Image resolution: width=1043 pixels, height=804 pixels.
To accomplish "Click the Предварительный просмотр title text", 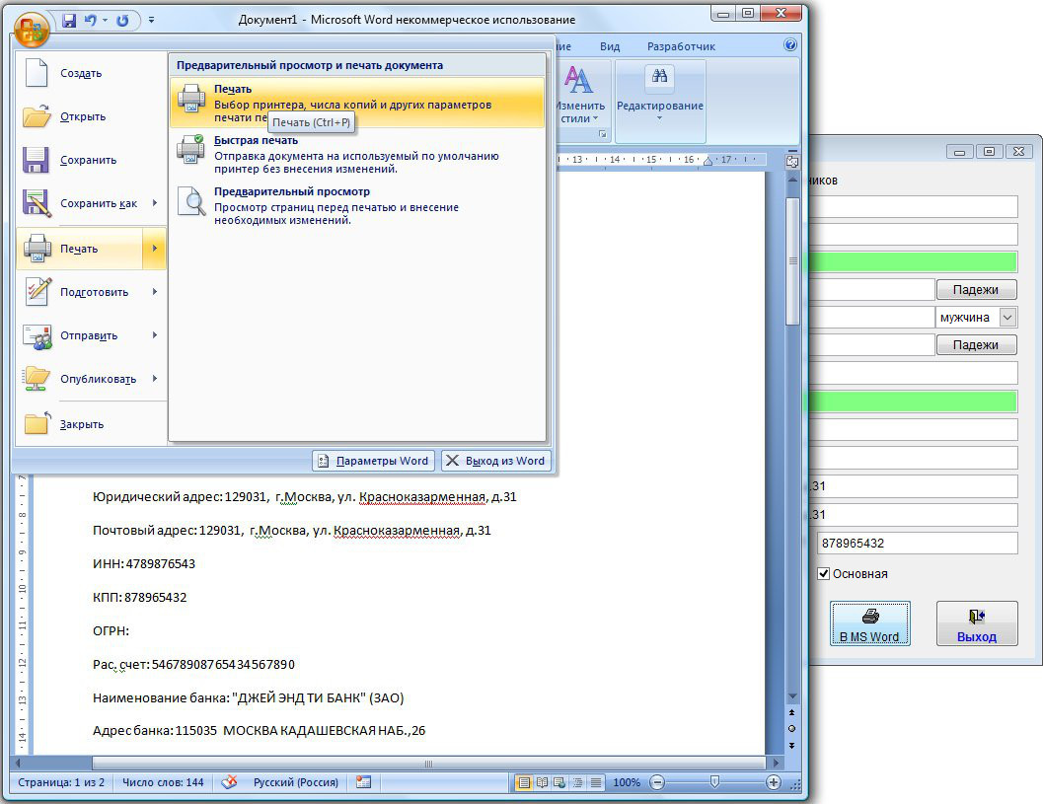I will click(292, 191).
